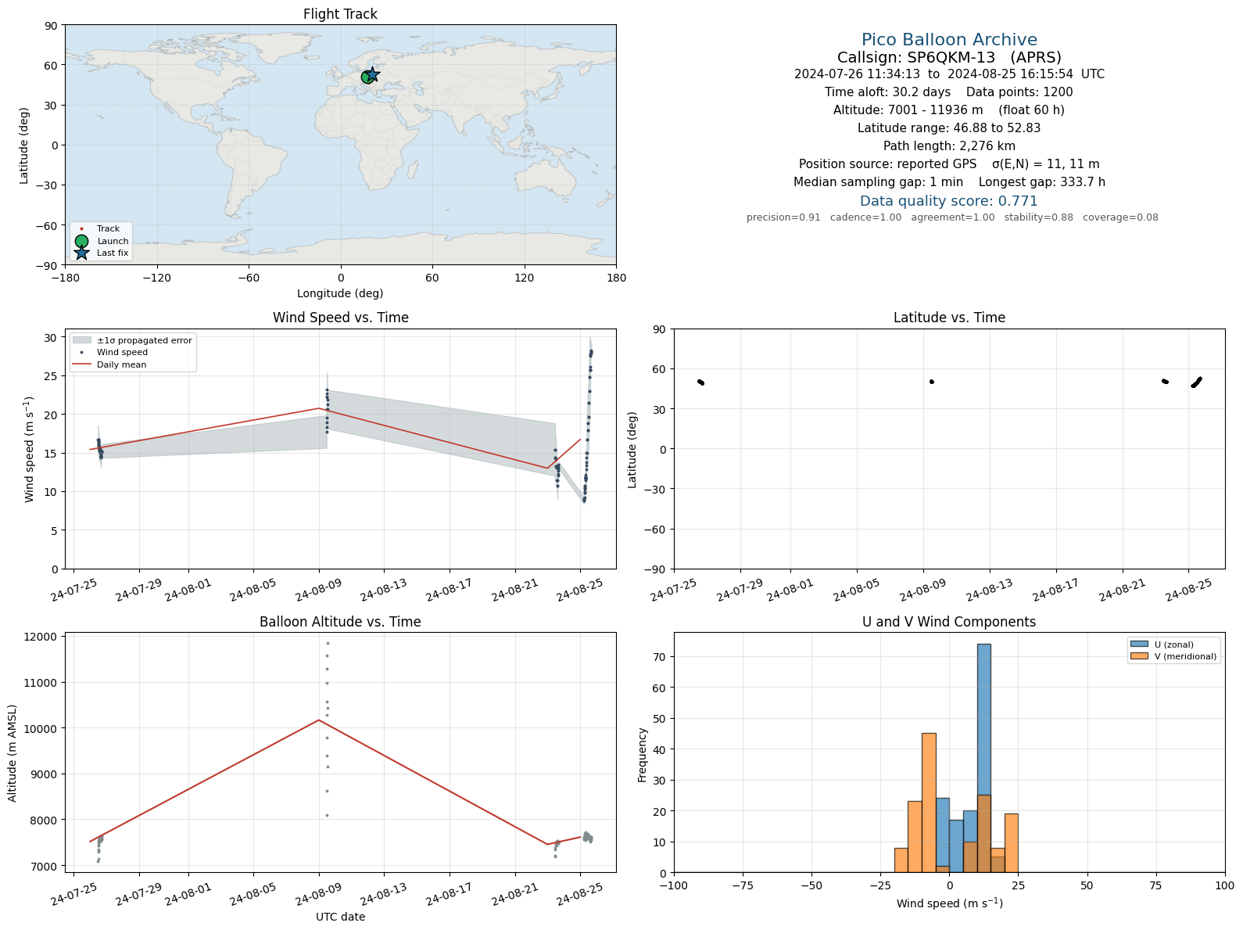
Task: Click the 'Path length: 2,276 km' text
Action: click(x=949, y=146)
